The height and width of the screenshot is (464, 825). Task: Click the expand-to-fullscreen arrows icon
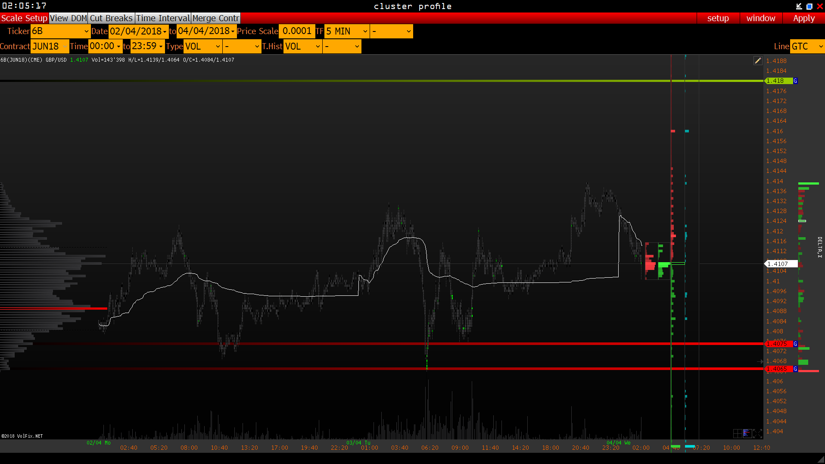(x=757, y=433)
